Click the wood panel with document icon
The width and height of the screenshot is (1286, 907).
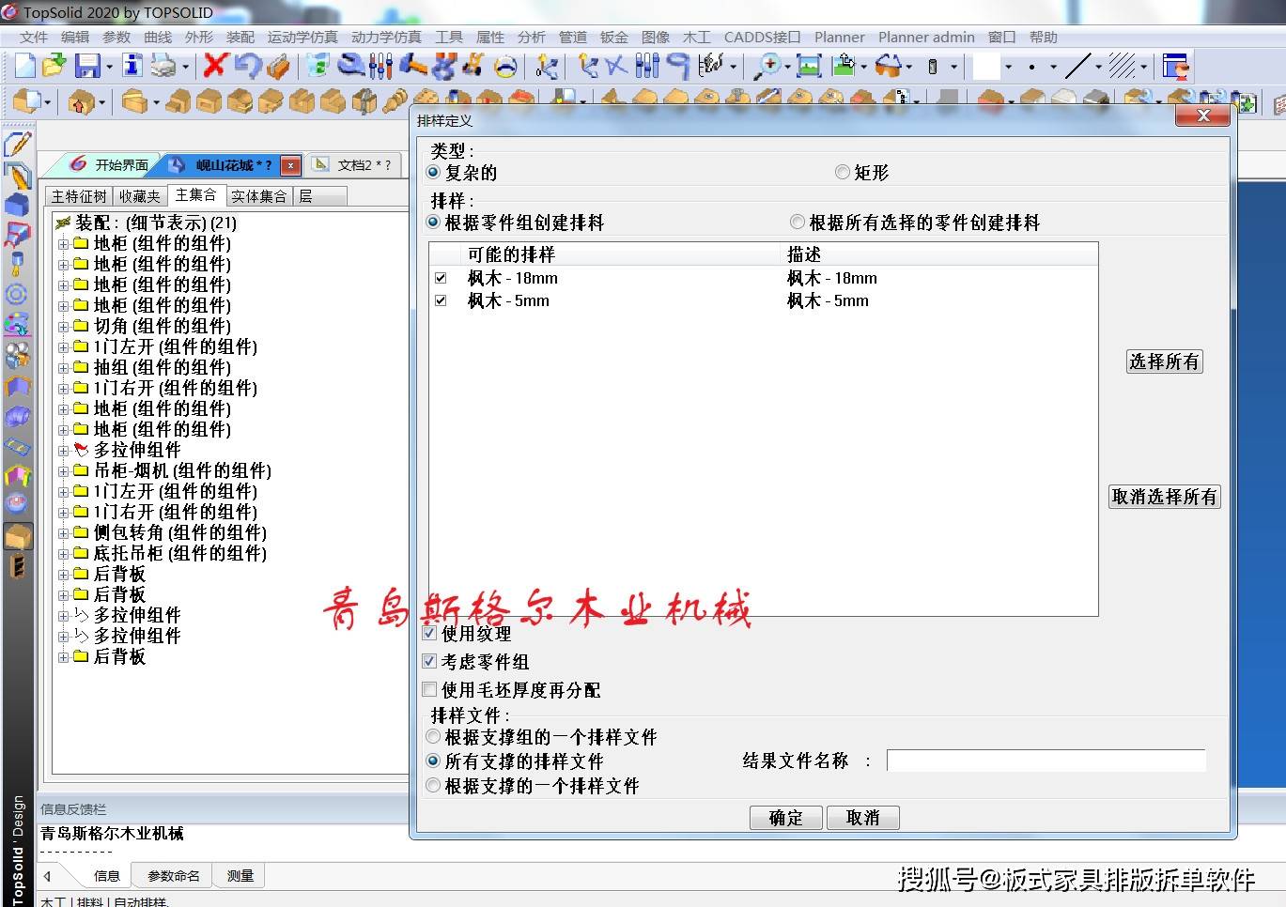pos(27,101)
